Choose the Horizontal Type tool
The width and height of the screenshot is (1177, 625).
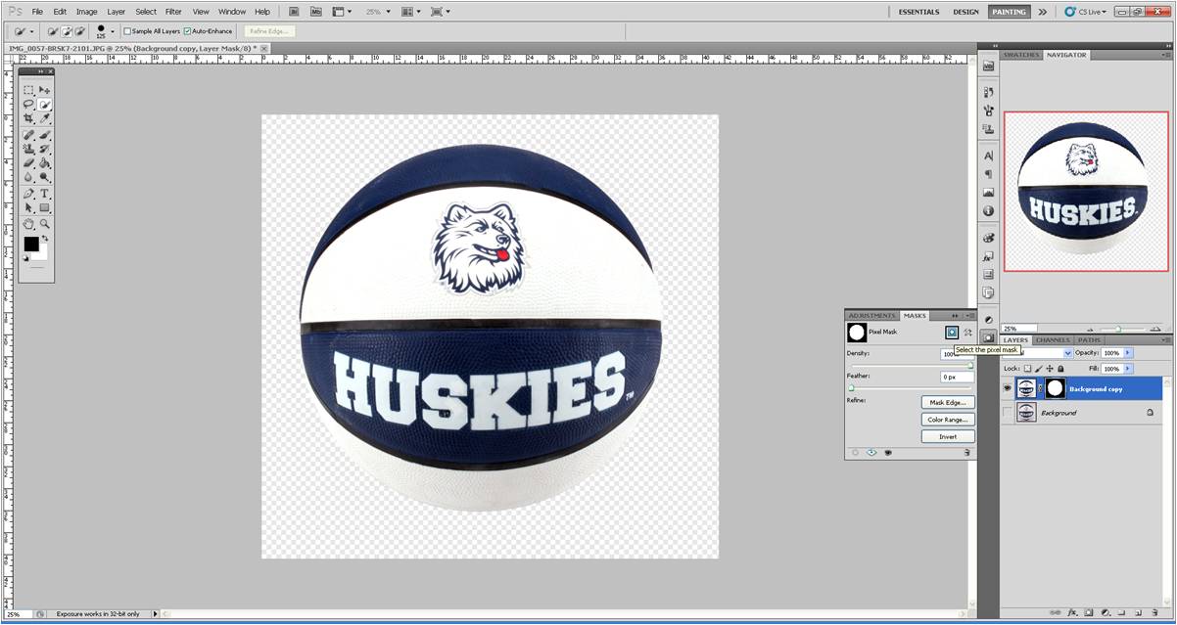tap(45, 194)
